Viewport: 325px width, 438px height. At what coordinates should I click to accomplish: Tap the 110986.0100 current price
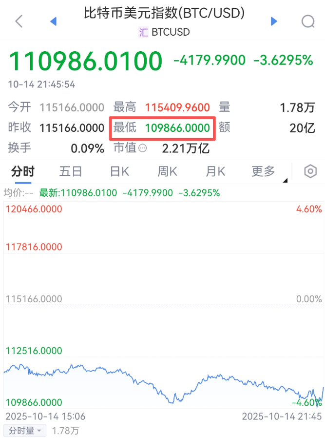86,61
